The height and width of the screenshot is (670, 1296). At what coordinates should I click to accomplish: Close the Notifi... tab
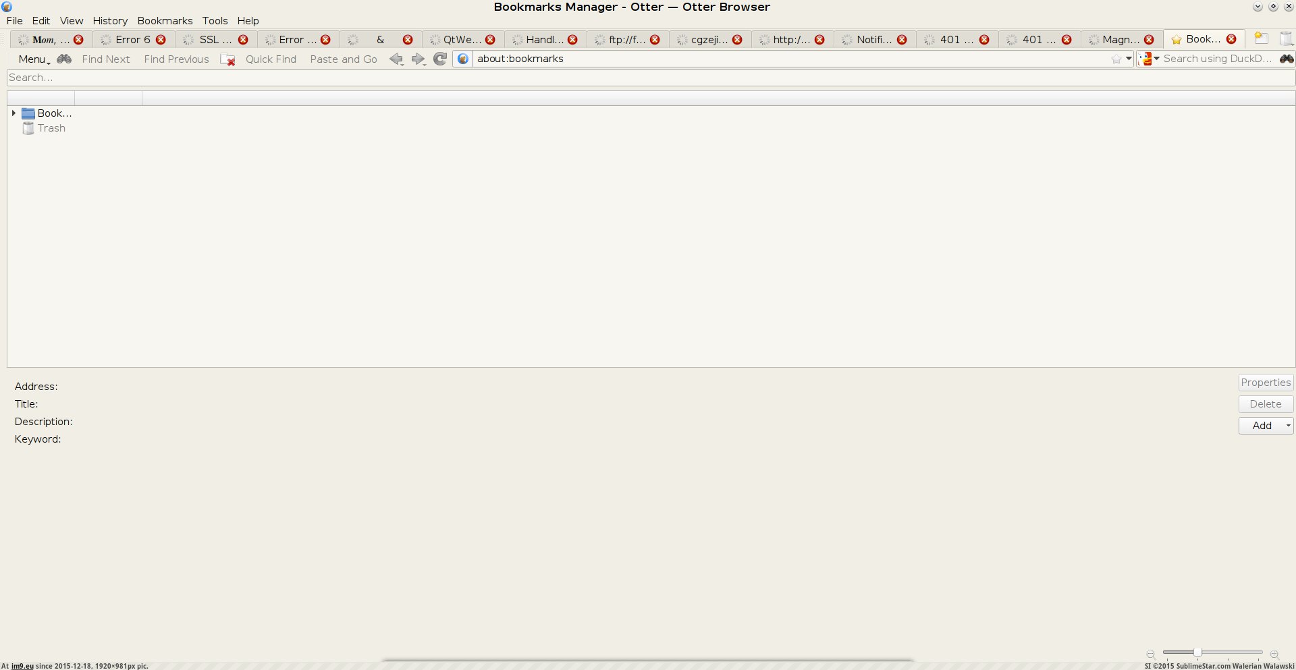(x=902, y=40)
